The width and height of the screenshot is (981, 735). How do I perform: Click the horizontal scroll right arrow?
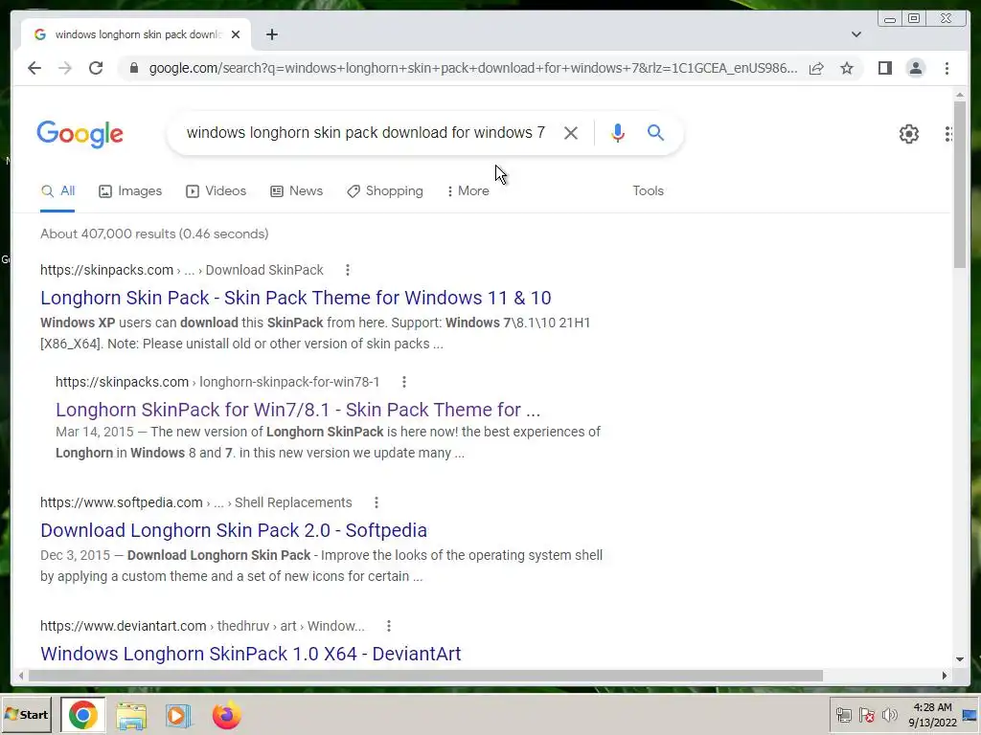[x=945, y=676]
